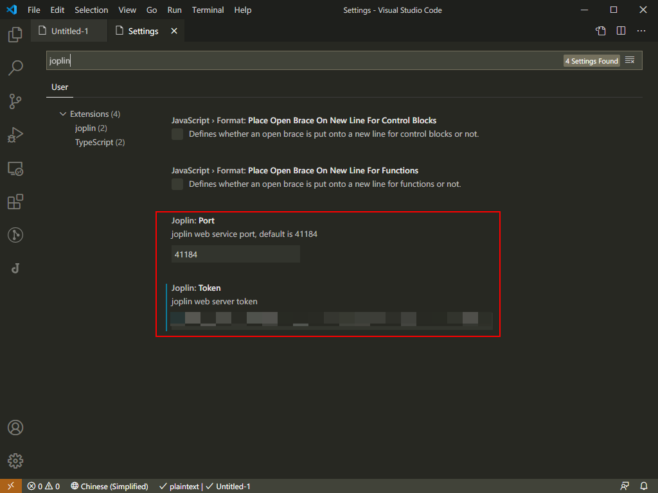Click the Untitled-1 status bar item
Image resolution: width=658 pixels, height=493 pixels.
[228, 487]
